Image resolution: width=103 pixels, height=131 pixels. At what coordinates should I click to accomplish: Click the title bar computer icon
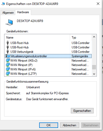3,4
